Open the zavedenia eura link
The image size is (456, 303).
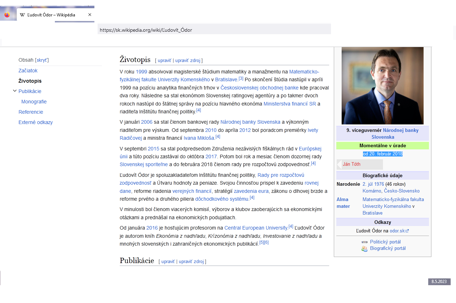click(x=252, y=191)
